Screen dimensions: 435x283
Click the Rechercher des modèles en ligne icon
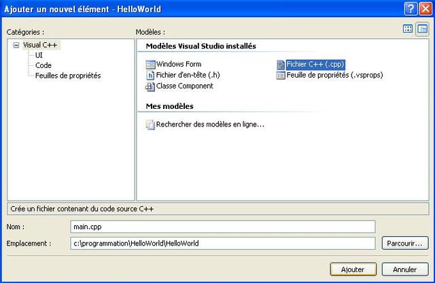[x=151, y=125]
